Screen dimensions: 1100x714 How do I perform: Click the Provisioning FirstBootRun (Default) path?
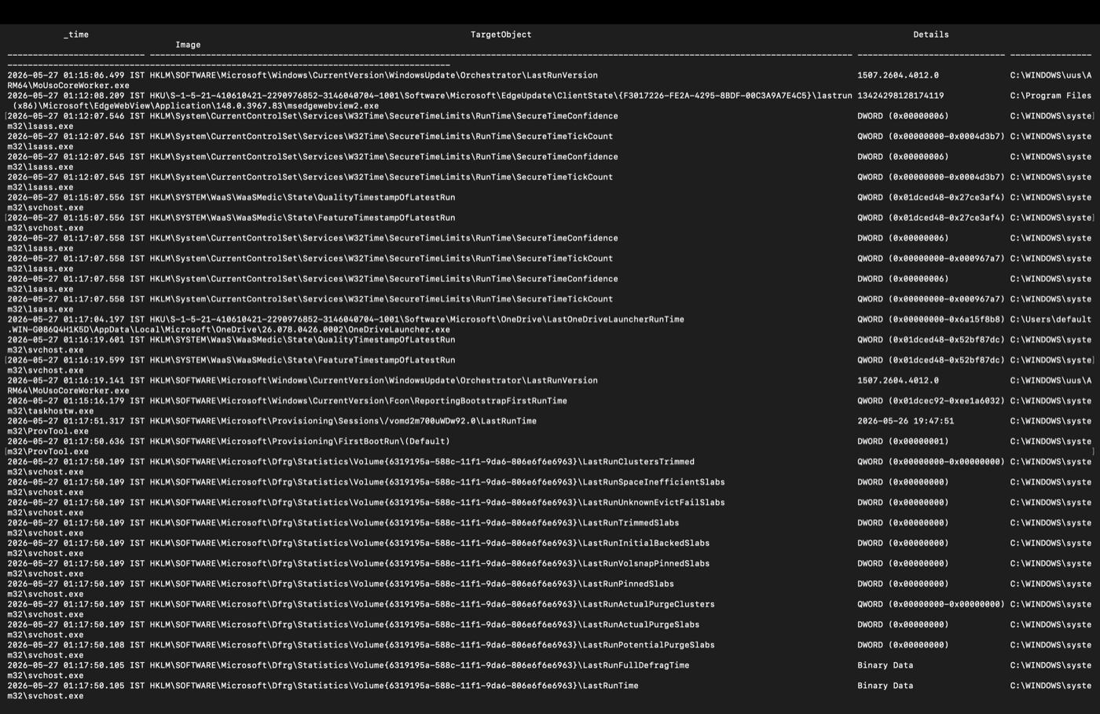(x=300, y=442)
